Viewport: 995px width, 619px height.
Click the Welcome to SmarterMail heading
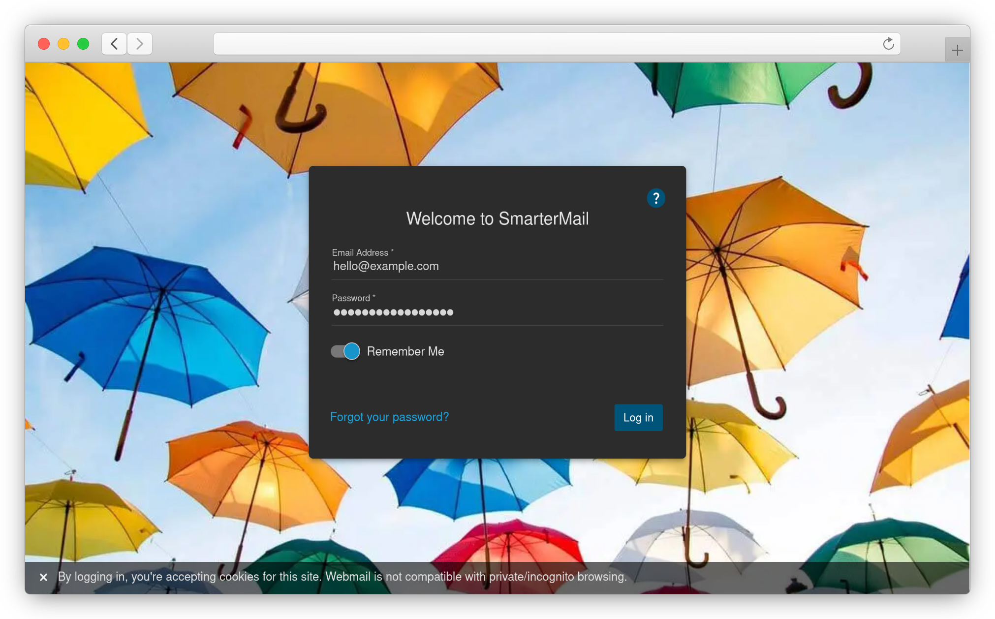click(x=497, y=218)
